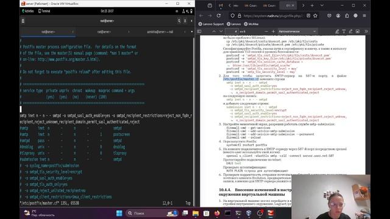Edit the PDF page number field
This screenshot has height=219, width=390.
tap(232, 32)
